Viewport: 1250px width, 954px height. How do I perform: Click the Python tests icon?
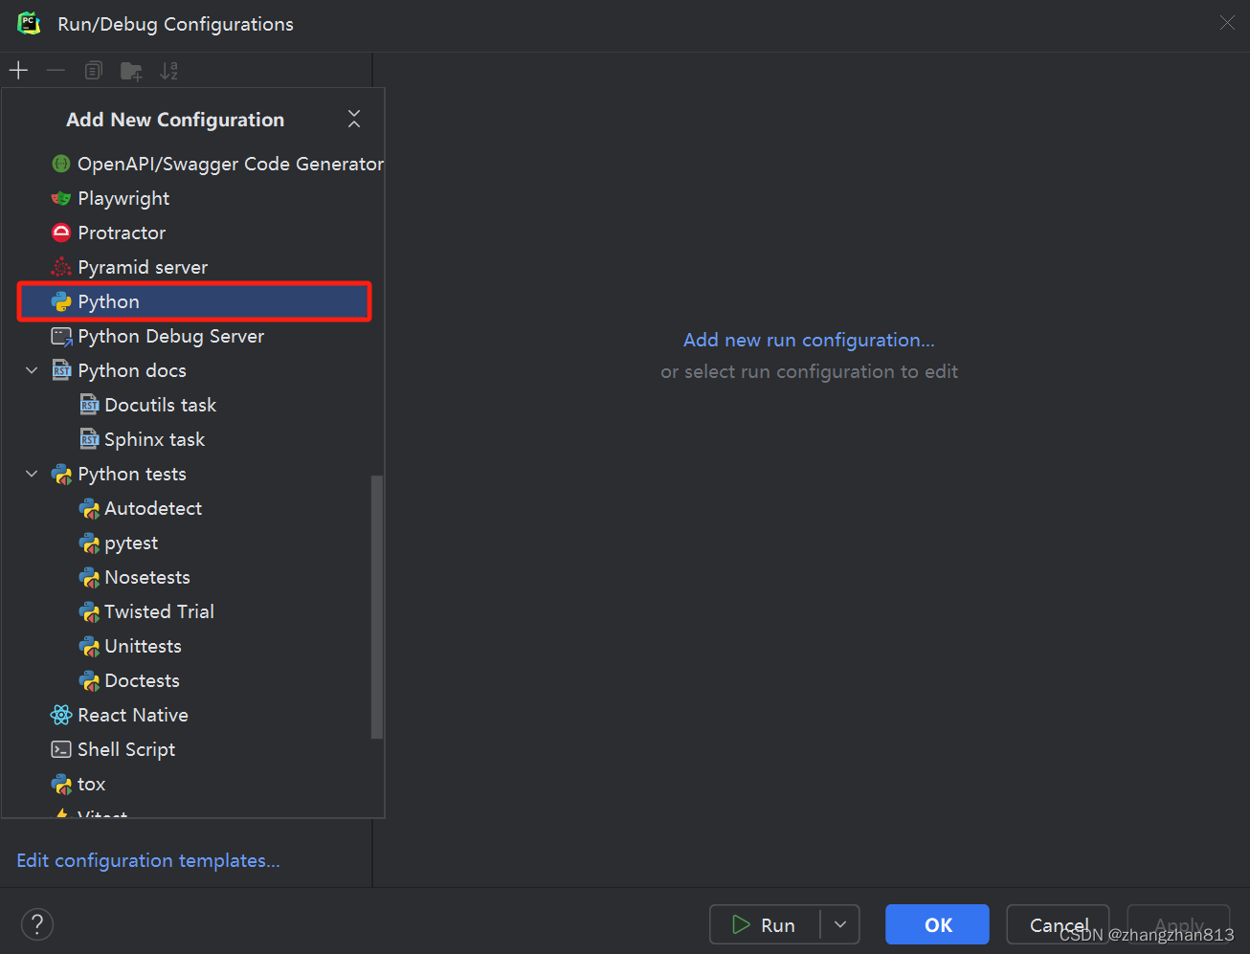click(61, 474)
